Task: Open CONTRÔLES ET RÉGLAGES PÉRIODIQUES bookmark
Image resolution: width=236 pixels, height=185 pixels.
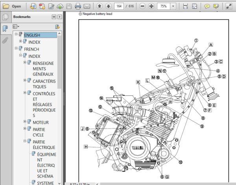Action: coord(44,104)
